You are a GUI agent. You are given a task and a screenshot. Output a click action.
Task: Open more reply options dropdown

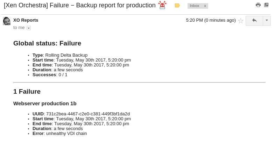tap(267, 21)
